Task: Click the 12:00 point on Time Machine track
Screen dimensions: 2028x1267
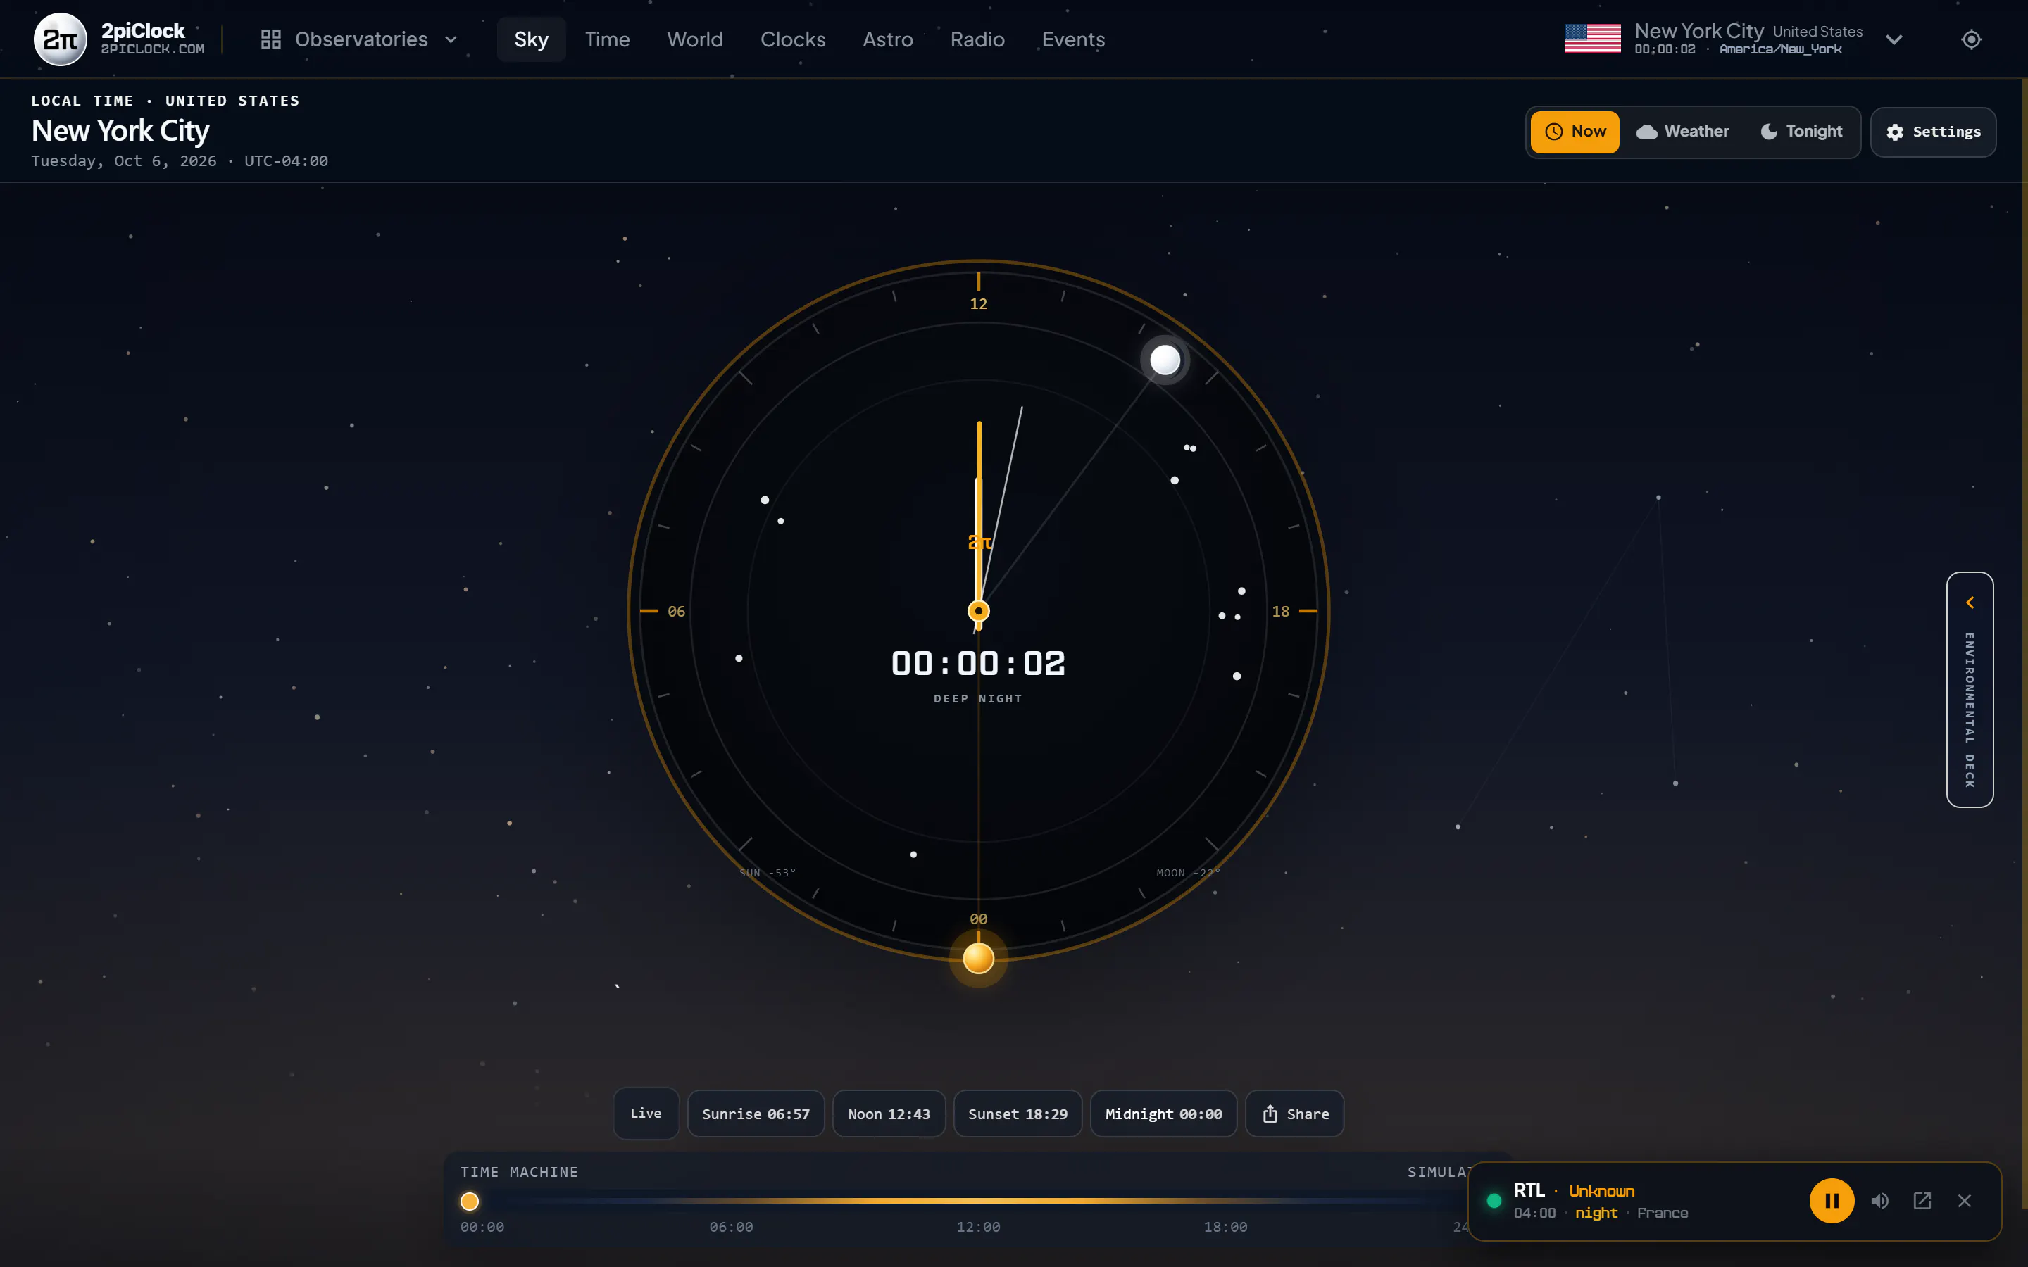Action: coord(978,1201)
